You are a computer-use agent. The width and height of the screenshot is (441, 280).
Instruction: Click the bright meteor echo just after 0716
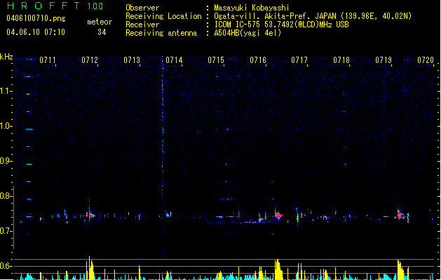pyautogui.click(x=278, y=215)
